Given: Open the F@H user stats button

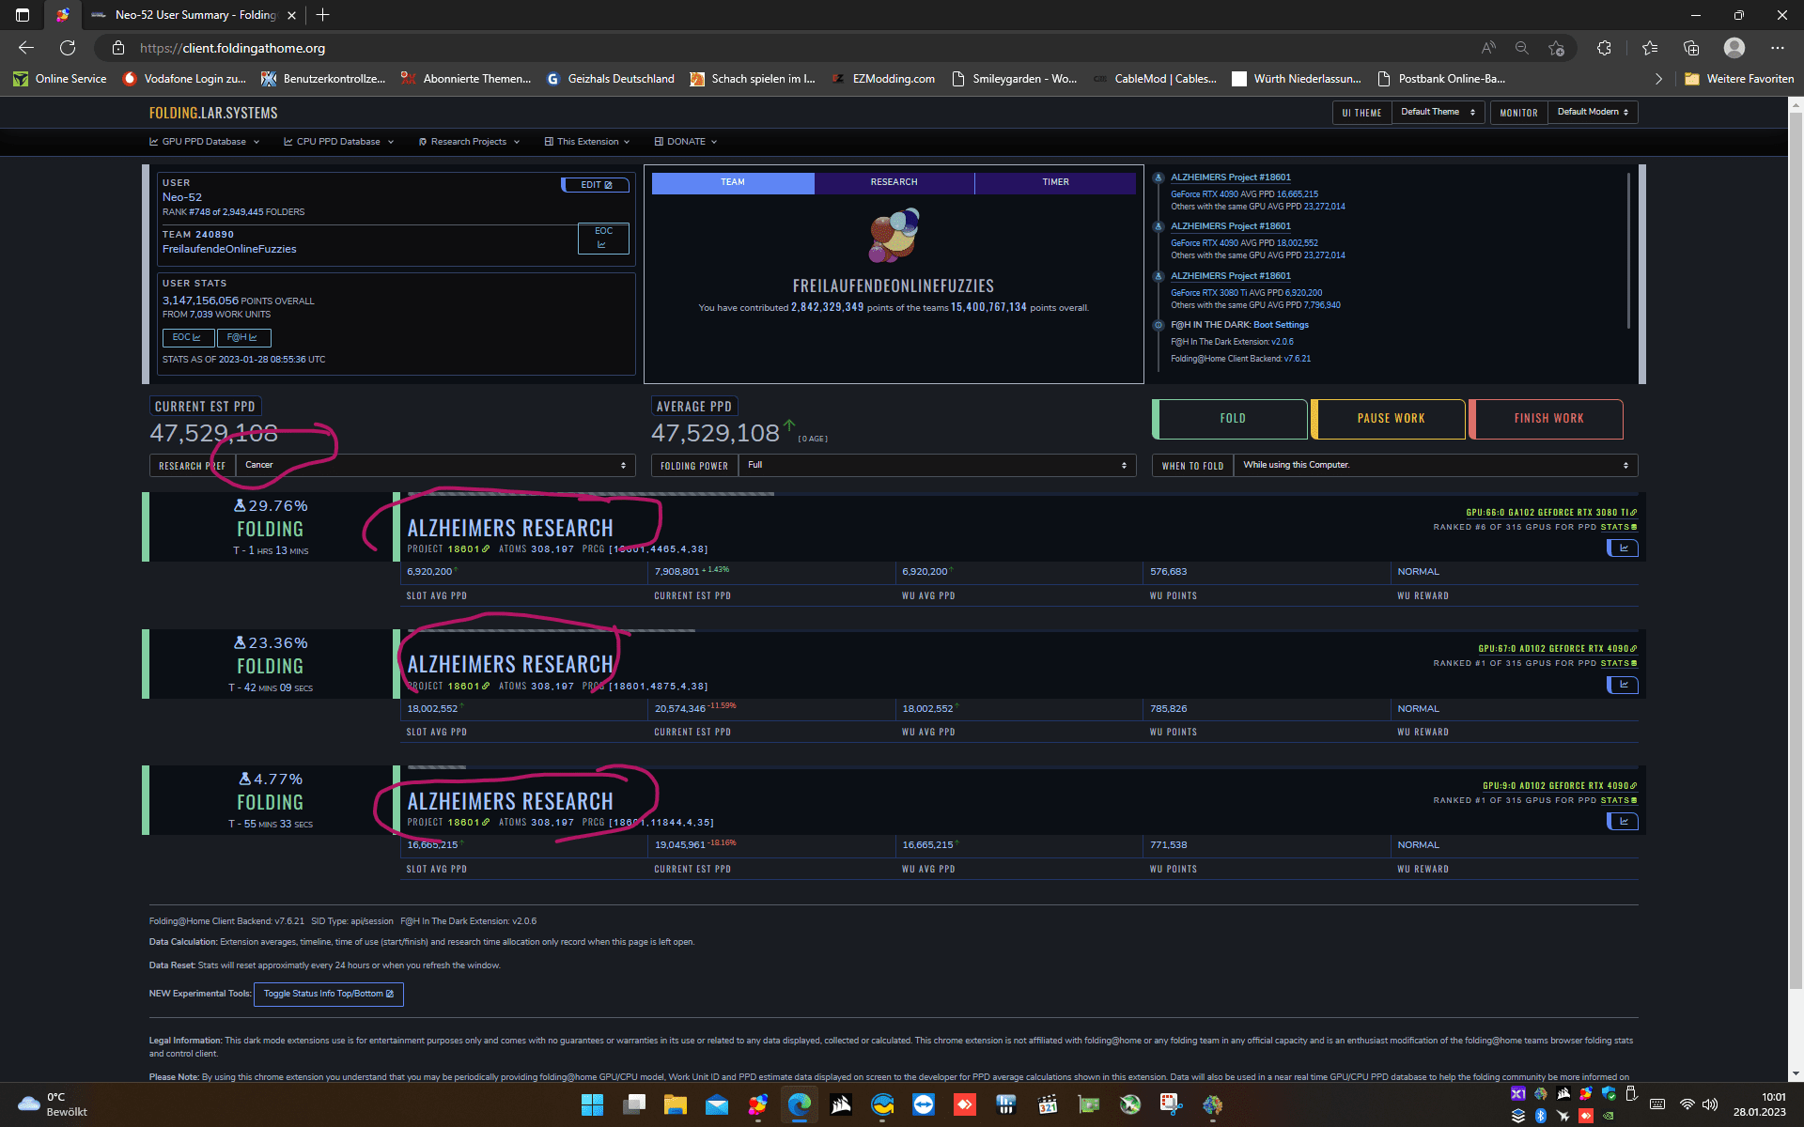Looking at the screenshot, I should point(242,337).
